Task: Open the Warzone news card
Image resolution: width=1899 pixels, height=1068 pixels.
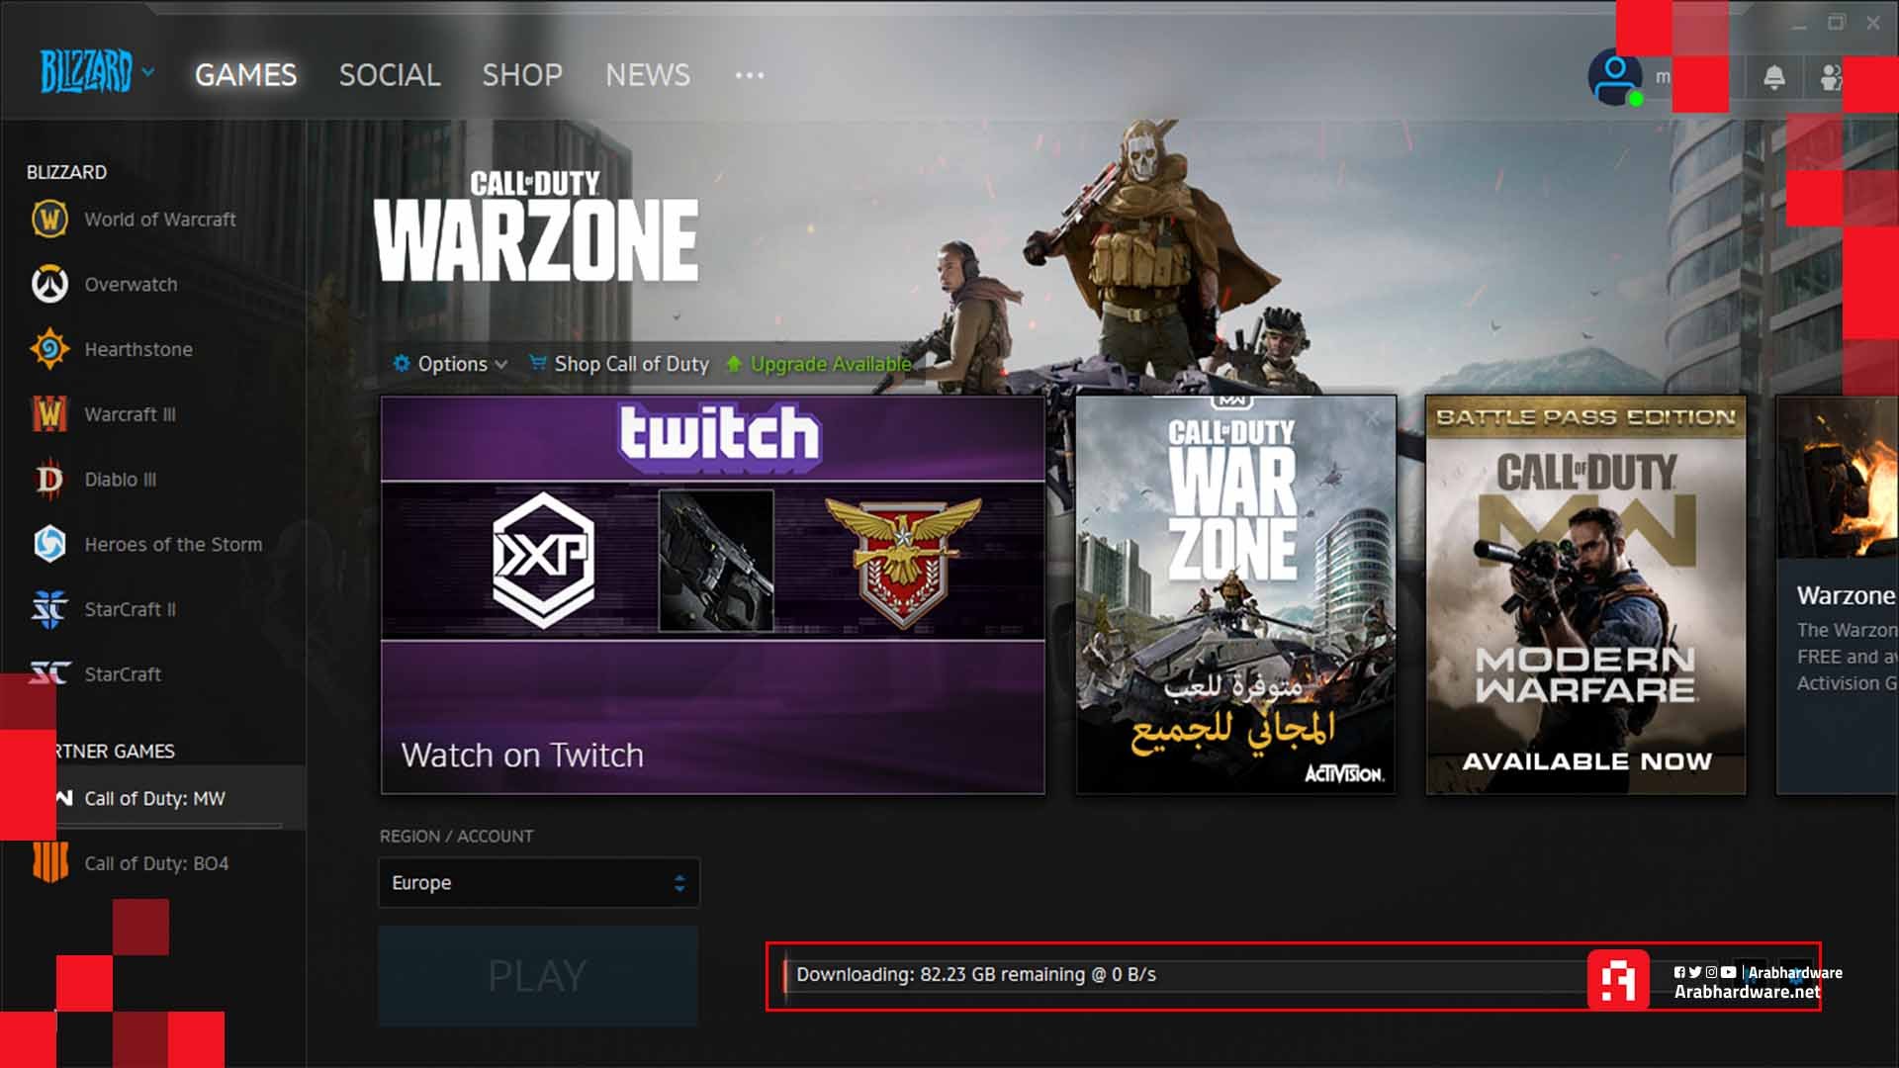Action: 1838,595
